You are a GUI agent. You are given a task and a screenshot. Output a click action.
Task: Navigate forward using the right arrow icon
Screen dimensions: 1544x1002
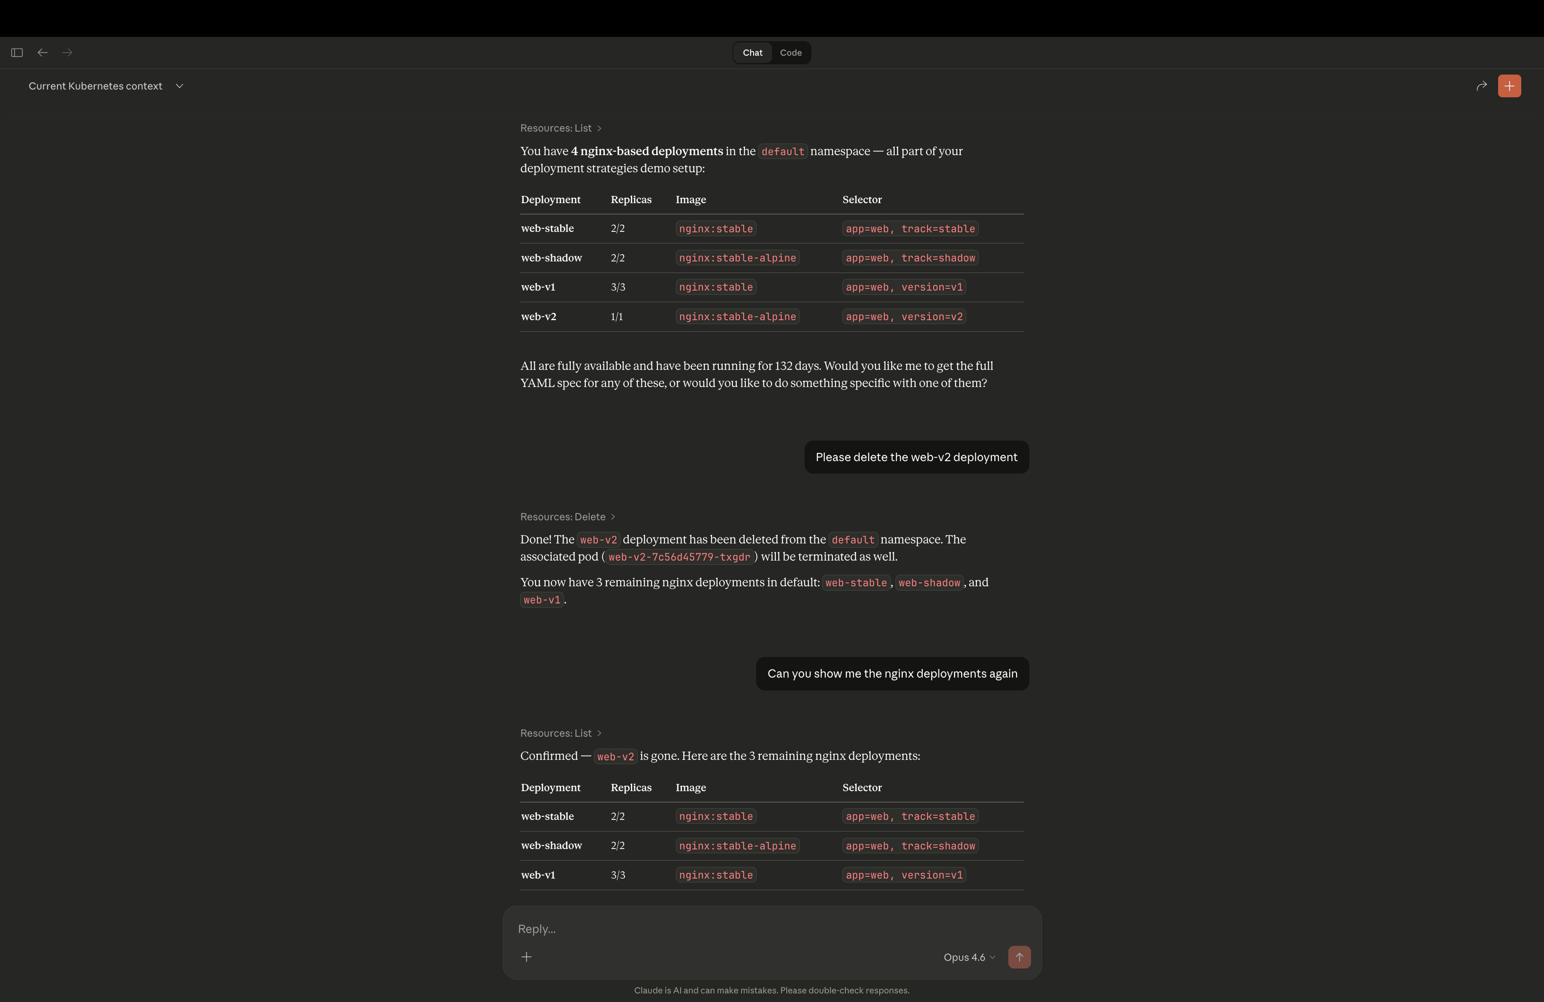click(x=67, y=52)
